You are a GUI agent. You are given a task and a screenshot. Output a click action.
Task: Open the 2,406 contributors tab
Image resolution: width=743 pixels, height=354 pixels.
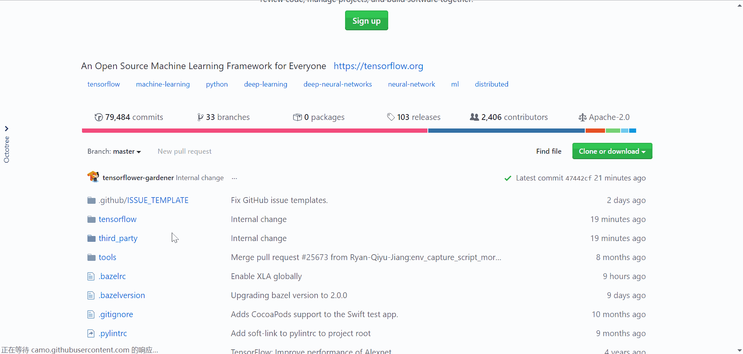(x=509, y=117)
